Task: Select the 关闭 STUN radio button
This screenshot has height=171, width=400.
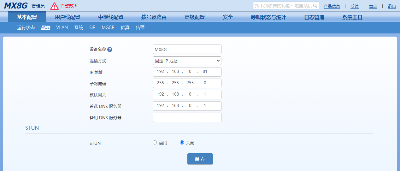Action: coord(182,143)
